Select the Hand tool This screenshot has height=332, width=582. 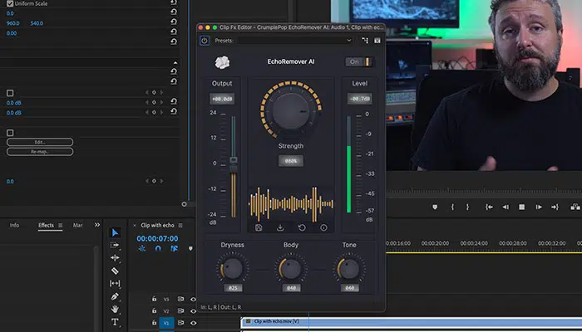tap(115, 309)
